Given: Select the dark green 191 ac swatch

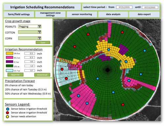Looking at the screenshot, I should [x=10, y=66].
